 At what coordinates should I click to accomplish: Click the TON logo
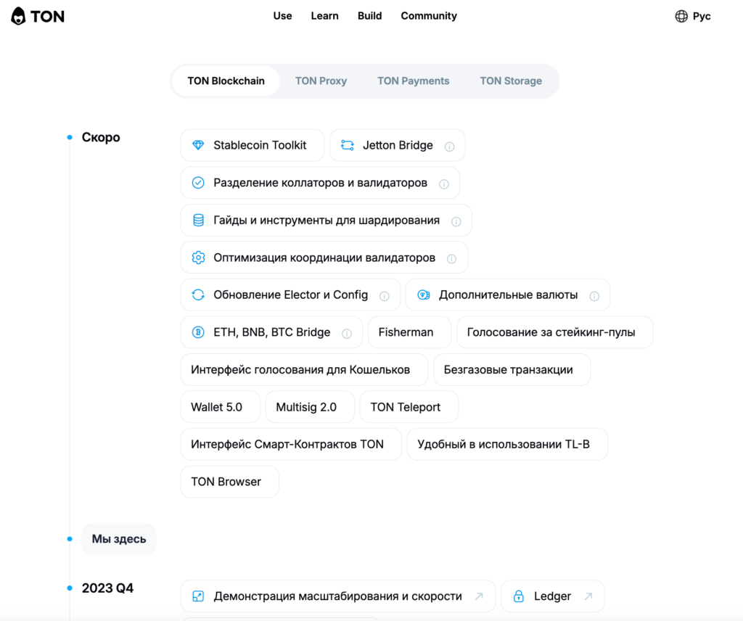click(x=36, y=16)
